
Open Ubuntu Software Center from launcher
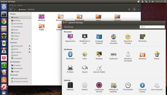coord(4,80)
